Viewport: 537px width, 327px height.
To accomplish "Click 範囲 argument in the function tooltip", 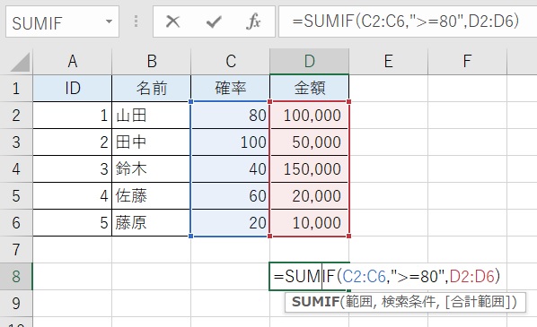I will click(x=358, y=302).
